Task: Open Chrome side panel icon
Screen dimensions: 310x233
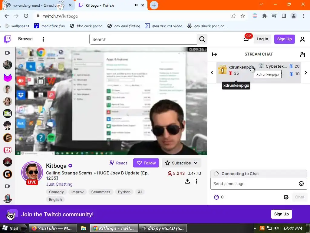Action: point(284,16)
